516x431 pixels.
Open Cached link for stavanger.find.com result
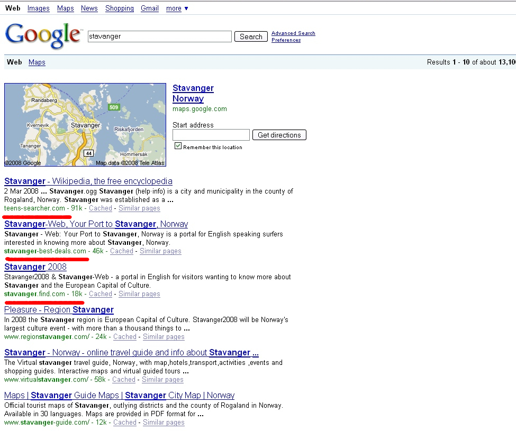(101, 294)
